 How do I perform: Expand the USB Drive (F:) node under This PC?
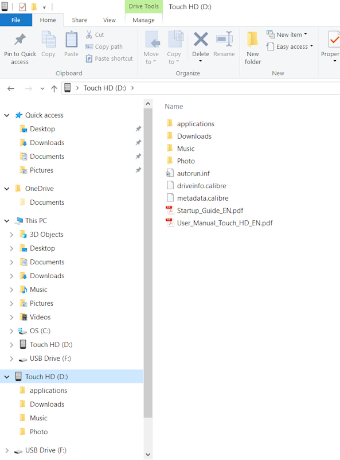pyautogui.click(x=11, y=358)
